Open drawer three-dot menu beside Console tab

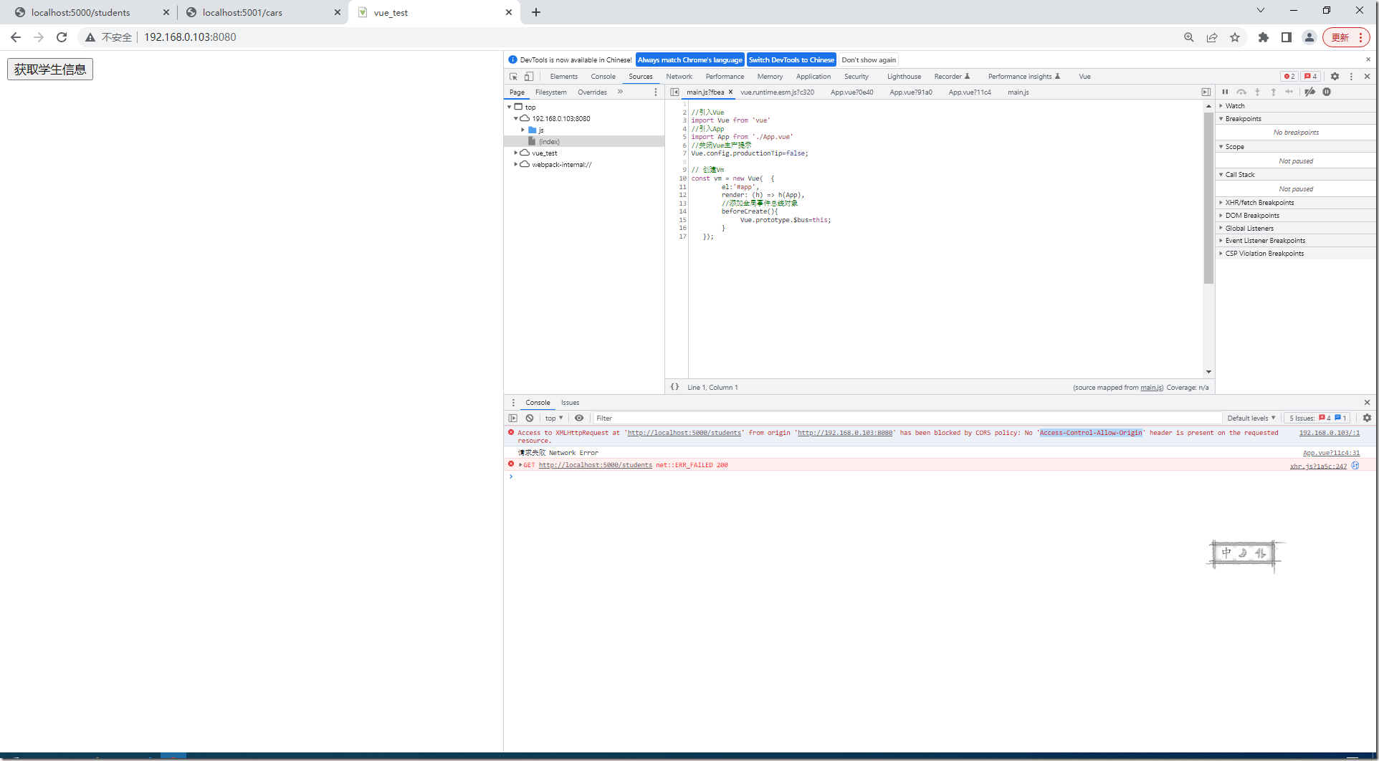pyautogui.click(x=512, y=403)
